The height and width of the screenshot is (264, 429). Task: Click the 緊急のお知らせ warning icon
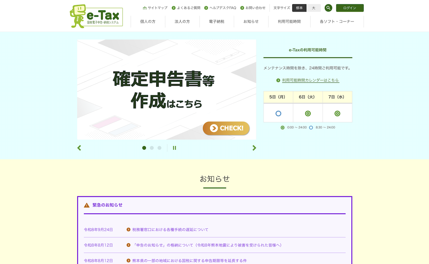(87, 205)
